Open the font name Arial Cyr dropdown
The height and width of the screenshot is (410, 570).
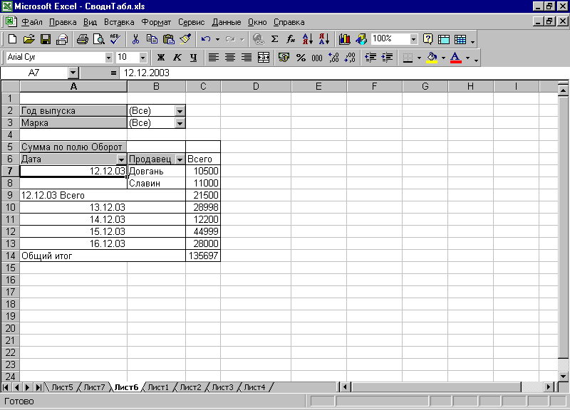click(x=108, y=58)
